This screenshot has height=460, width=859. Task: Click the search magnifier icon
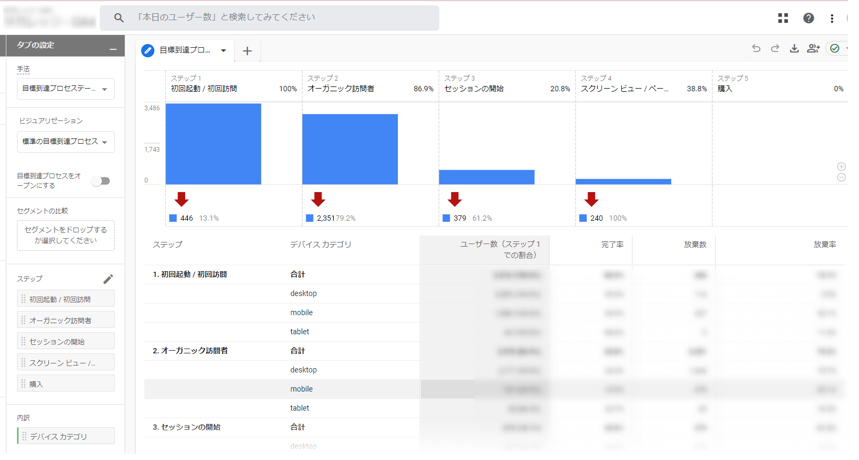coord(119,18)
